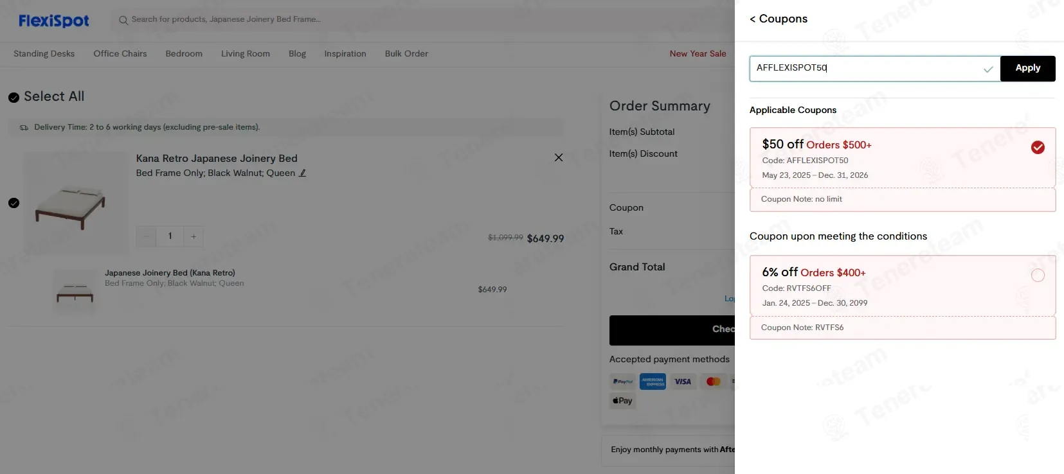Click the quantity field showing 1
The image size is (1064, 474).
click(170, 236)
